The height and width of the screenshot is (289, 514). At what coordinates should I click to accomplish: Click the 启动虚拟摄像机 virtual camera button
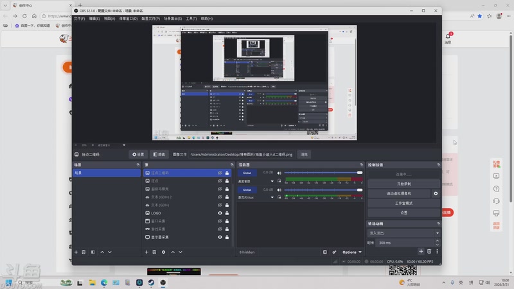click(399, 193)
